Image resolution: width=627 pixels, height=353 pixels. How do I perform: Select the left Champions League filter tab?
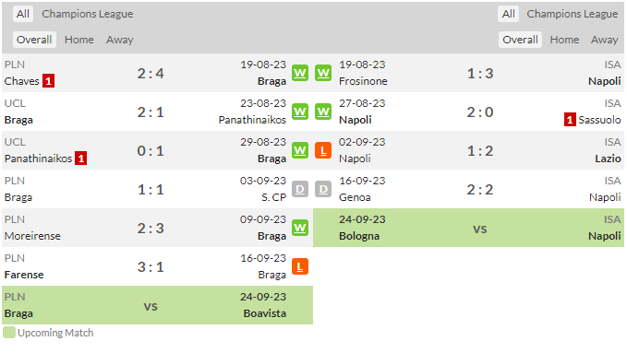(88, 14)
